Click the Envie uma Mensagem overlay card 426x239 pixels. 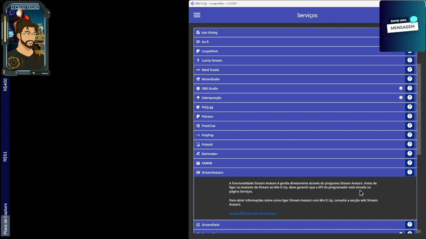[402, 26]
